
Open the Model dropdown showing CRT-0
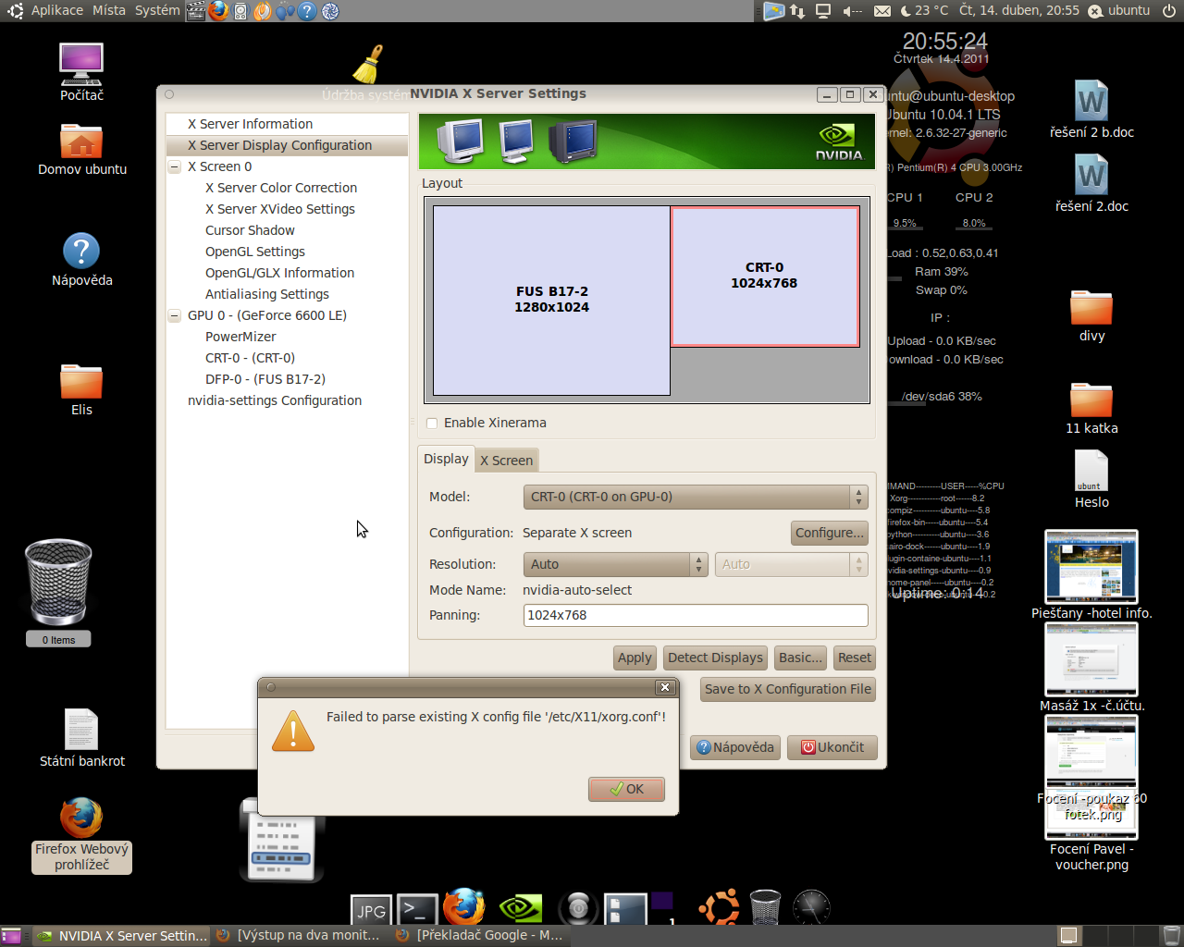[x=696, y=497]
